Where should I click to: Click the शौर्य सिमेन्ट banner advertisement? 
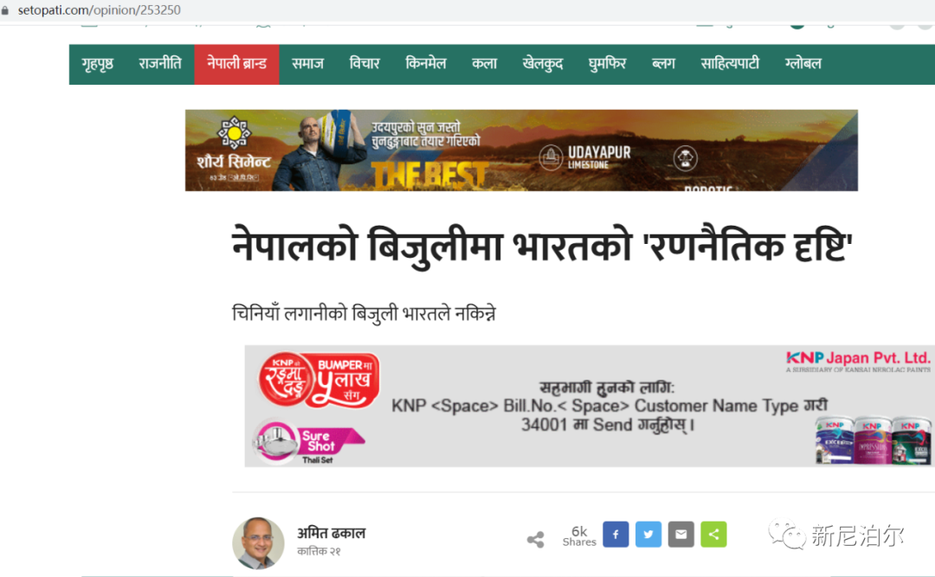521,151
